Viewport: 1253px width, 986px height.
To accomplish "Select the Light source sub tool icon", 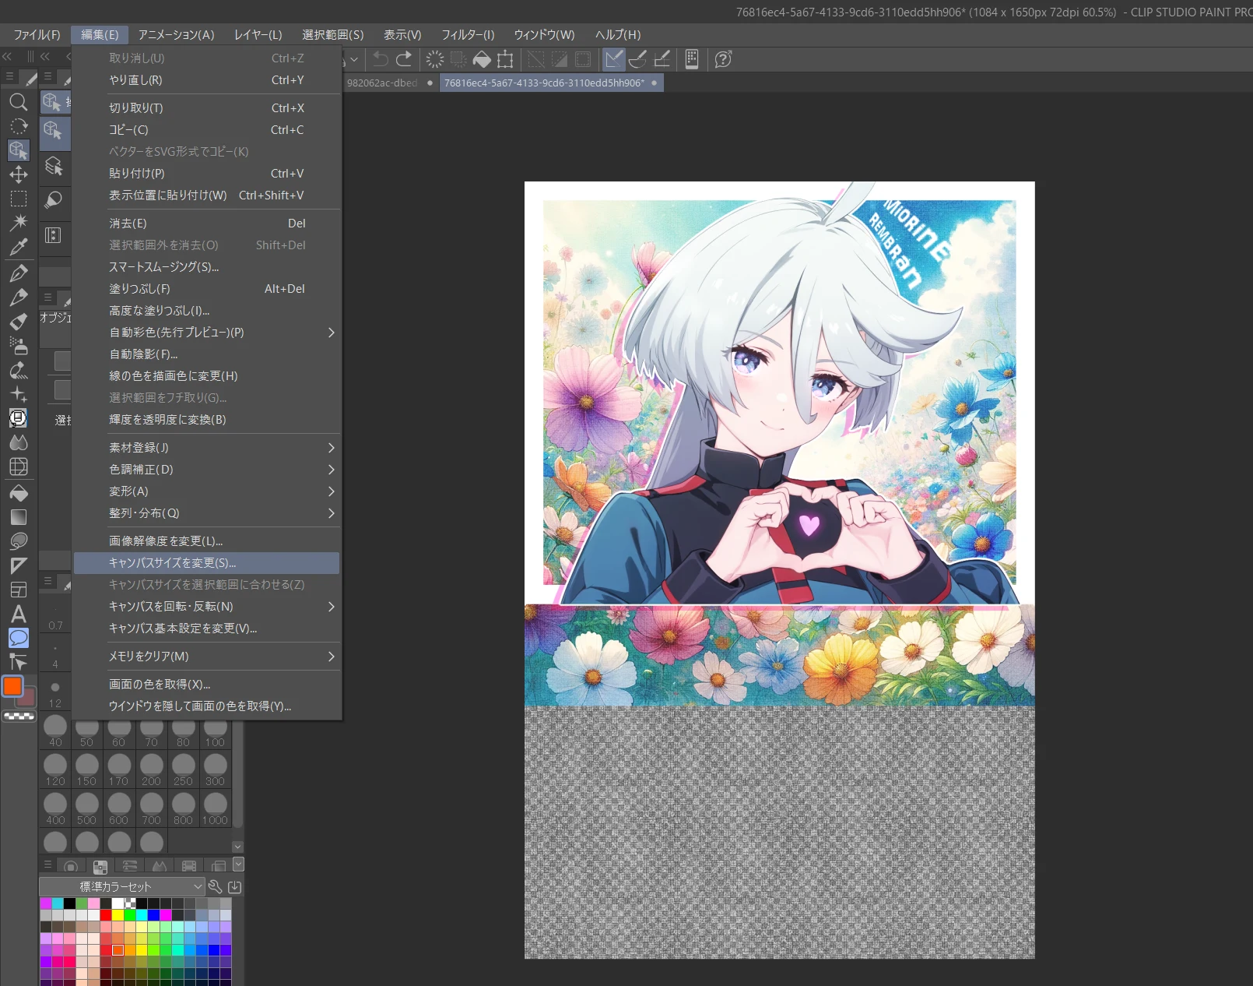I will pos(53,200).
